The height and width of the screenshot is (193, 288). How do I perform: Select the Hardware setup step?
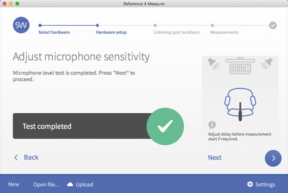click(111, 32)
